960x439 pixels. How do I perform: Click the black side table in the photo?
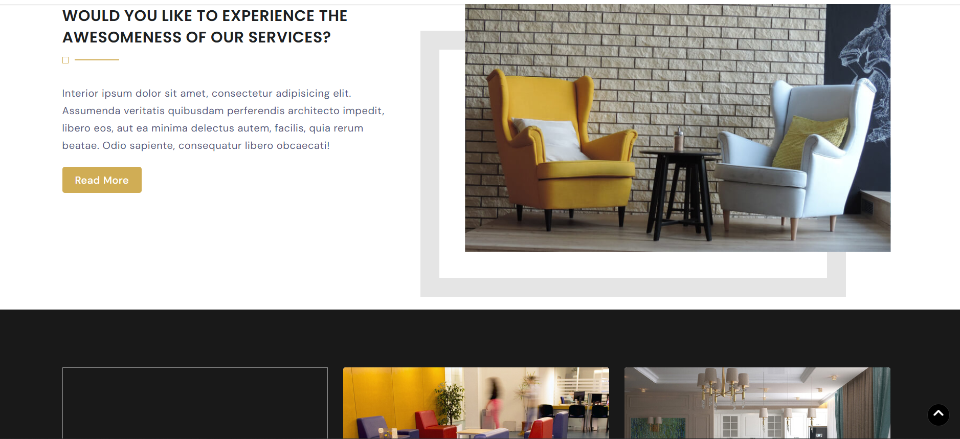679,194
